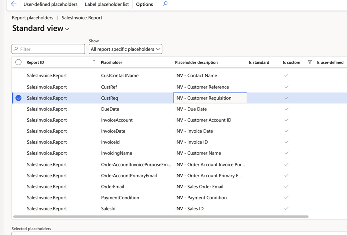Click Is custom checkmark for SalesId row

[x=286, y=209]
